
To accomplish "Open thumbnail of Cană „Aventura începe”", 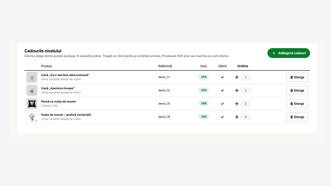I will pos(32,90).
